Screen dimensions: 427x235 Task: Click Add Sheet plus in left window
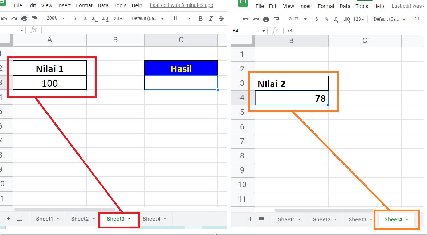[8, 218]
